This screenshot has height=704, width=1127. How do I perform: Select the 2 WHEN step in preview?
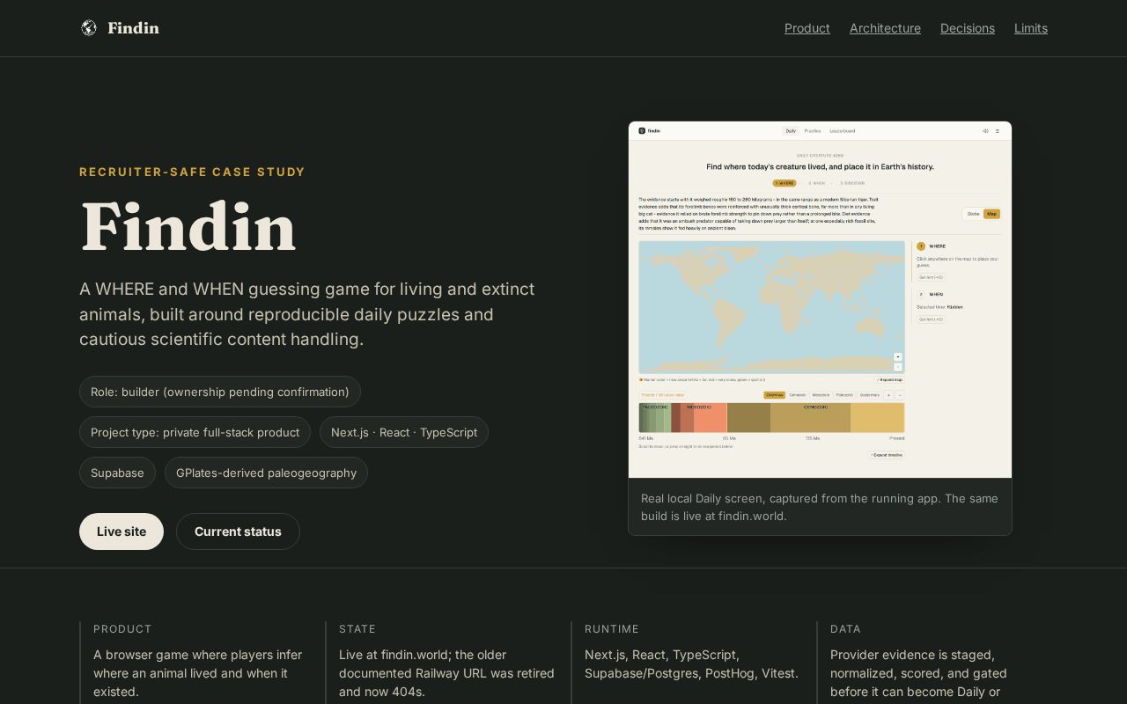[x=817, y=183]
